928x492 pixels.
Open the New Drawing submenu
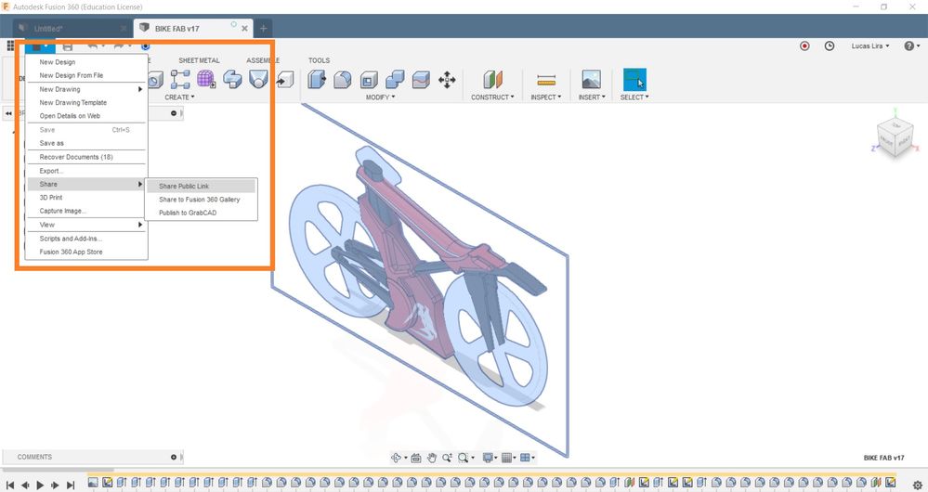point(86,89)
